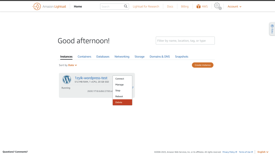
Task: Open the Domains & DNS tab
Action: [159, 56]
